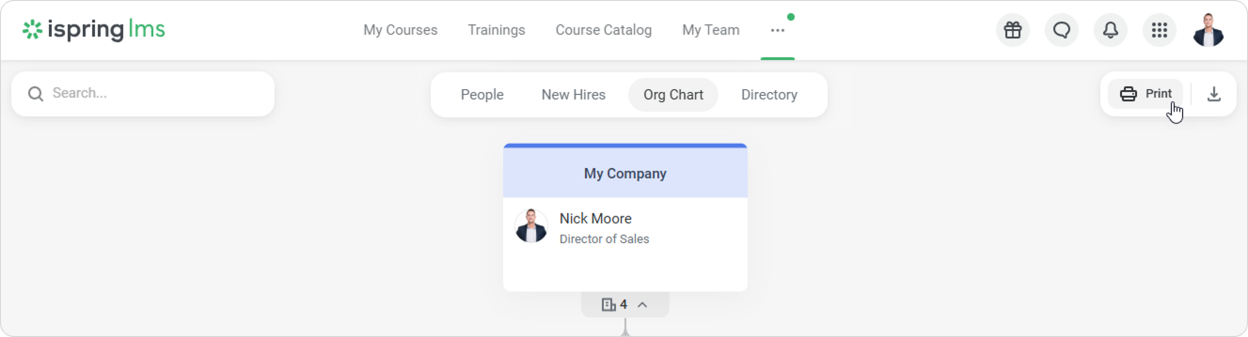Click the search magnifier icon
The width and height of the screenshot is (1248, 337).
pos(35,94)
